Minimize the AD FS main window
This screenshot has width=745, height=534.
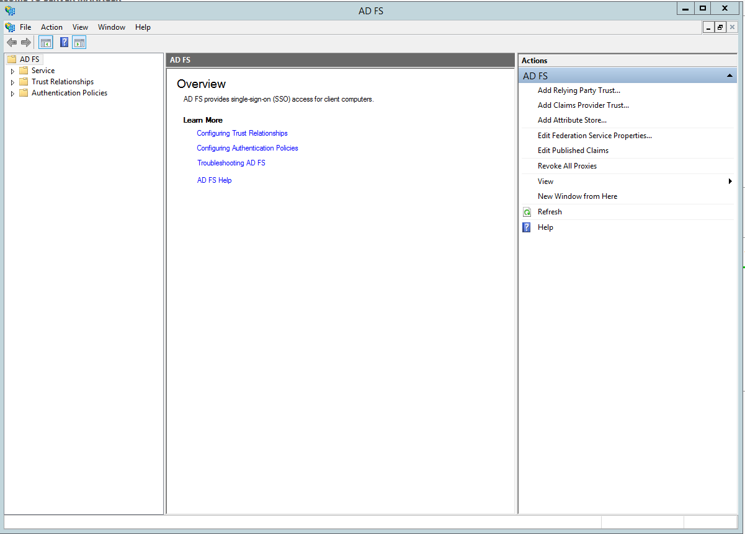[x=685, y=9]
